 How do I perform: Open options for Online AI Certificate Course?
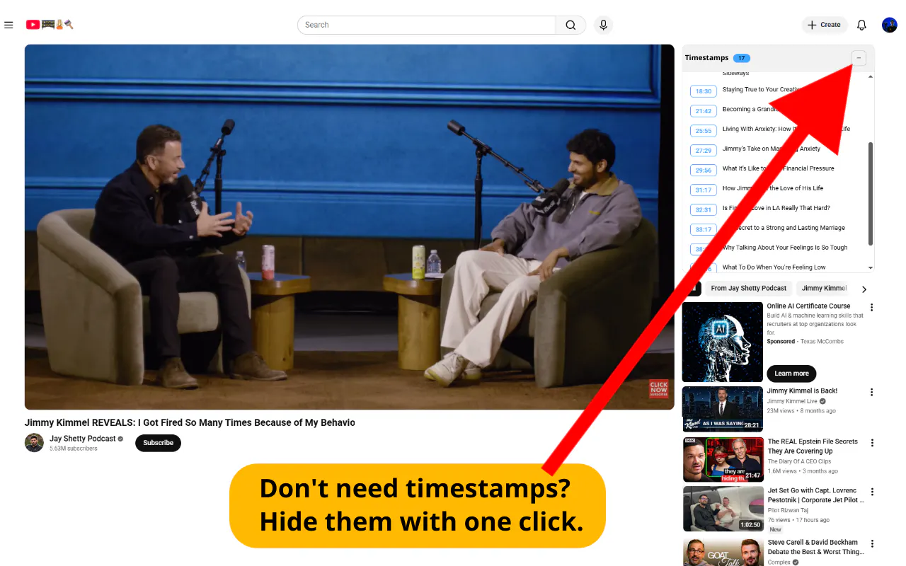click(x=872, y=307)
